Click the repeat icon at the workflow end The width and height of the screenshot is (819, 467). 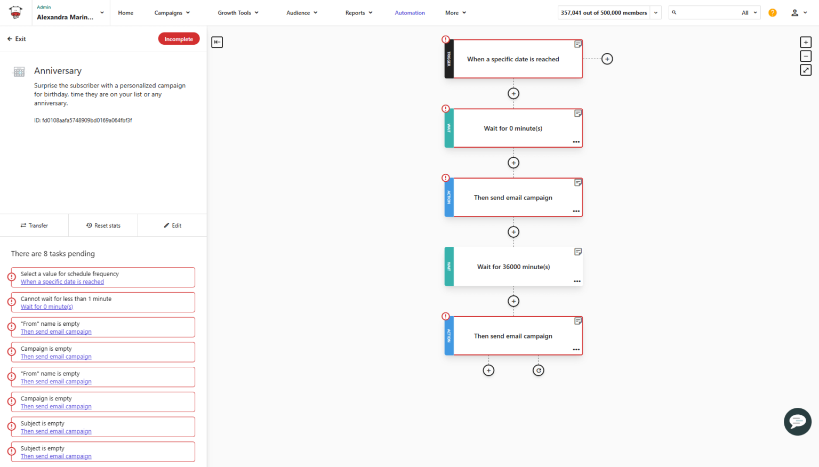click(538, 369)
